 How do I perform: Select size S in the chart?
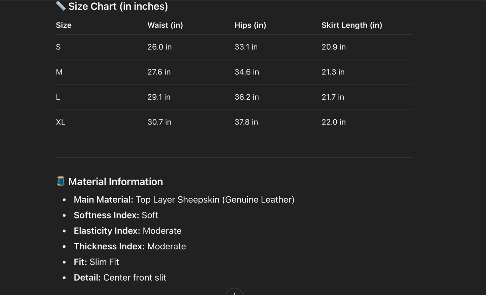click(58, 47)
